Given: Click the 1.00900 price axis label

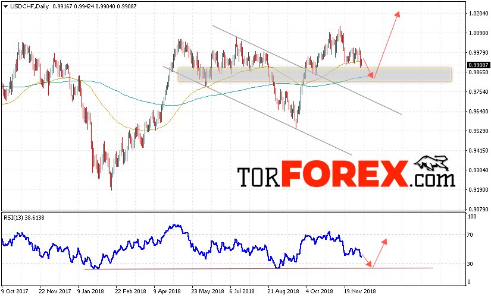Looking at the screenshot, I should pyautogui.click(x=479, y=33).
